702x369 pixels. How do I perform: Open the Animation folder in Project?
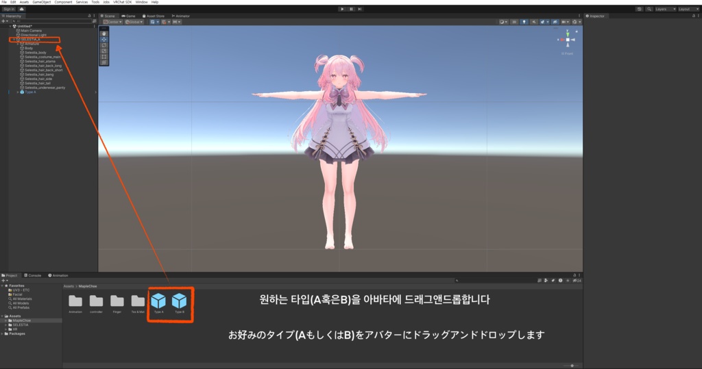(75, 303)
